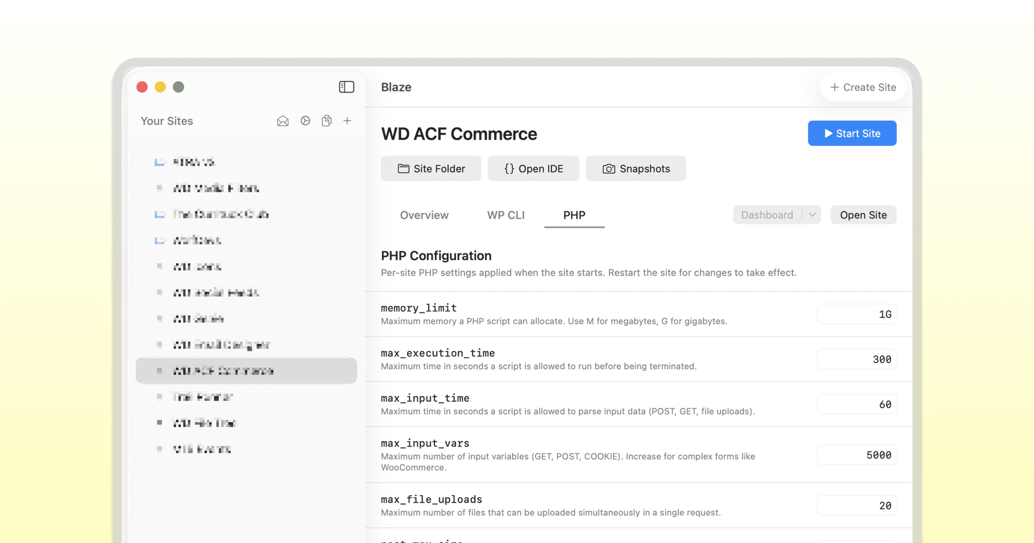This screenshot has height=543, width=1034.
Task: Click the 'max_execution_time' setting name
Action: coord(438,353)
